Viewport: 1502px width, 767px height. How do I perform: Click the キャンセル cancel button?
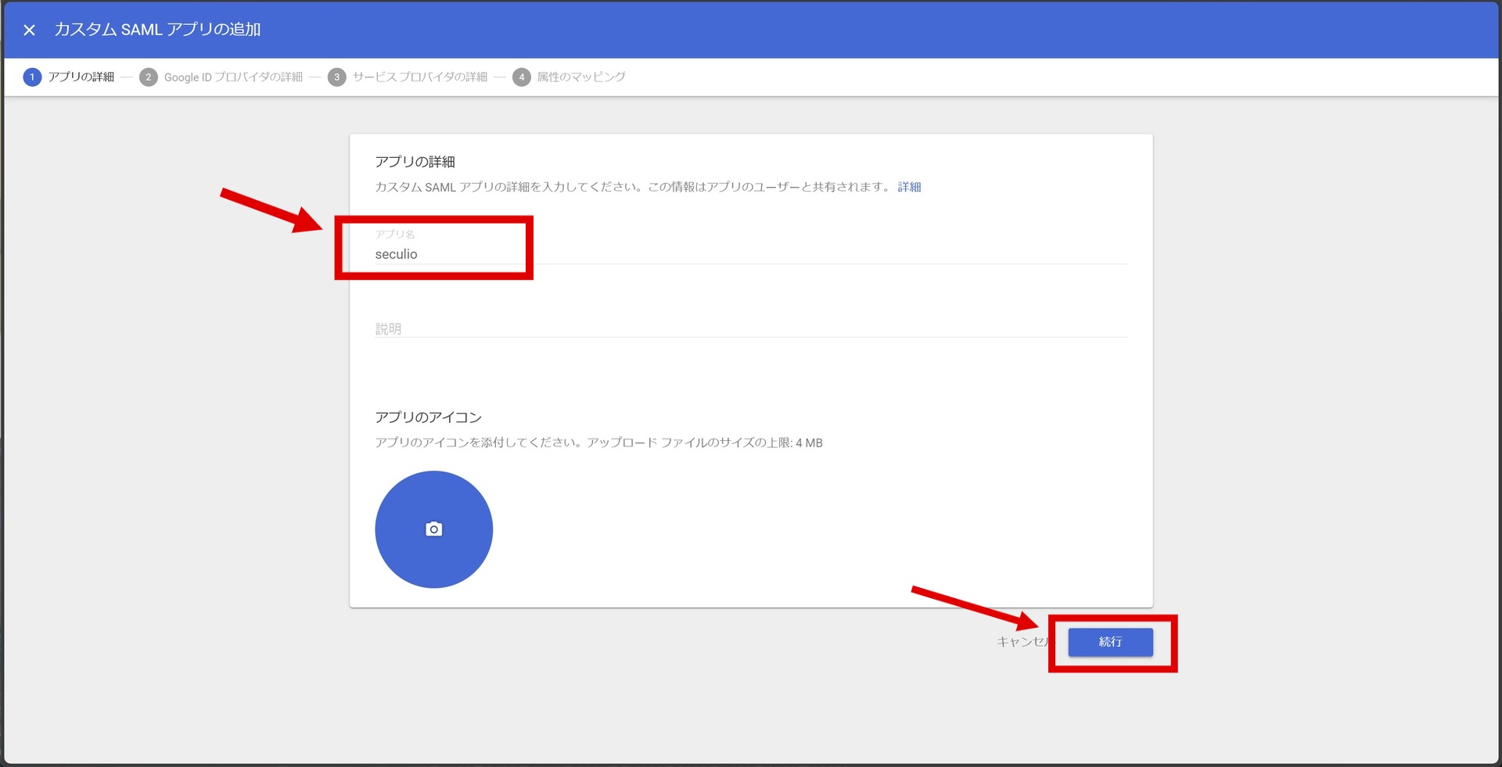coord(1023,642)
